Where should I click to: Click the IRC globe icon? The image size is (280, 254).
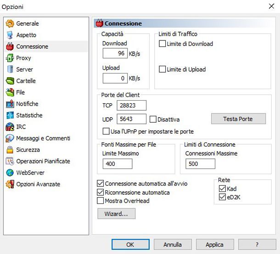pyautogui.click(x=10, y=127)
